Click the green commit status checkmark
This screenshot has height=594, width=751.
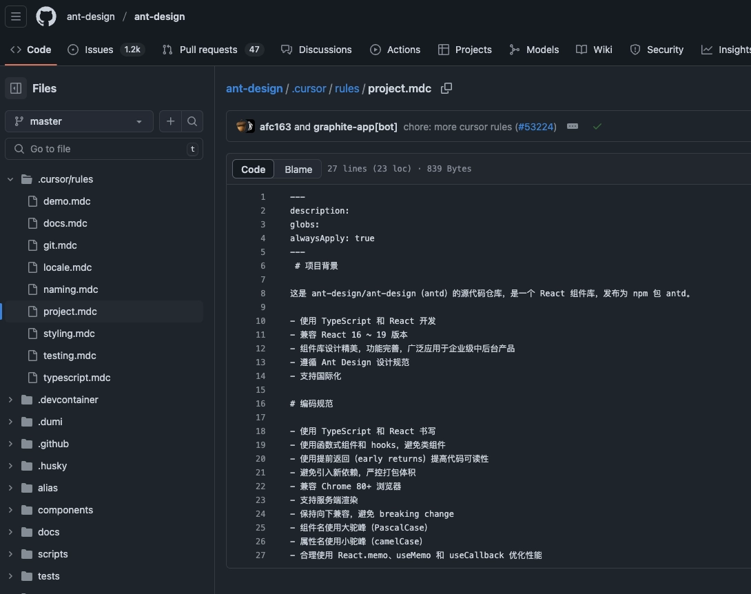pyautogui.click(x=597, y=127)
